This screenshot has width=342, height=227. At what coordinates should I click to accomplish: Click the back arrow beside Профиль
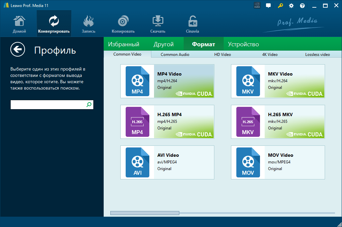click(18, 49)
